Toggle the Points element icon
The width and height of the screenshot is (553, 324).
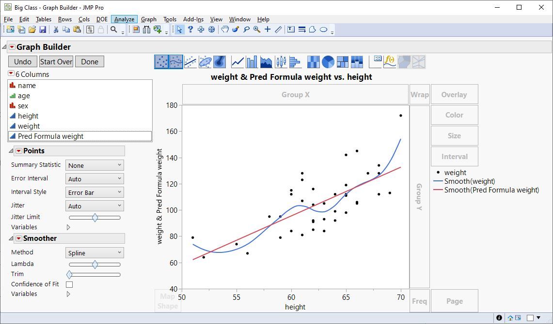pyautogui.click(x=161, y=62)
